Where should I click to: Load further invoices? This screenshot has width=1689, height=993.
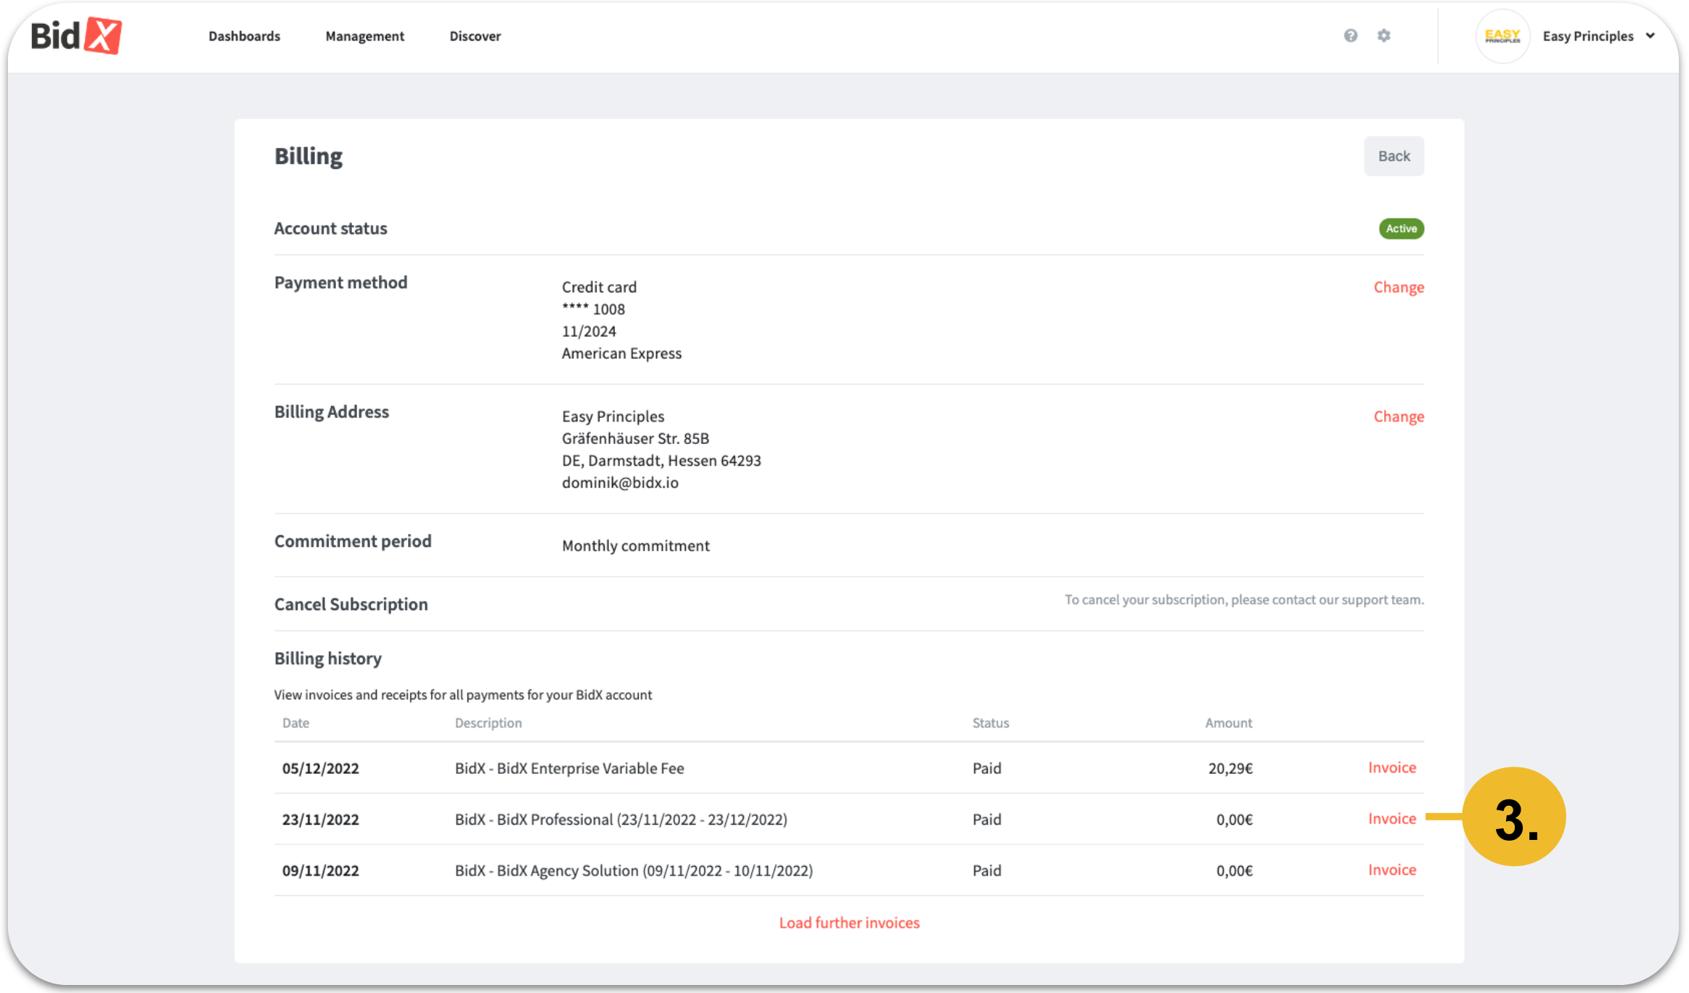click(849, 923)
